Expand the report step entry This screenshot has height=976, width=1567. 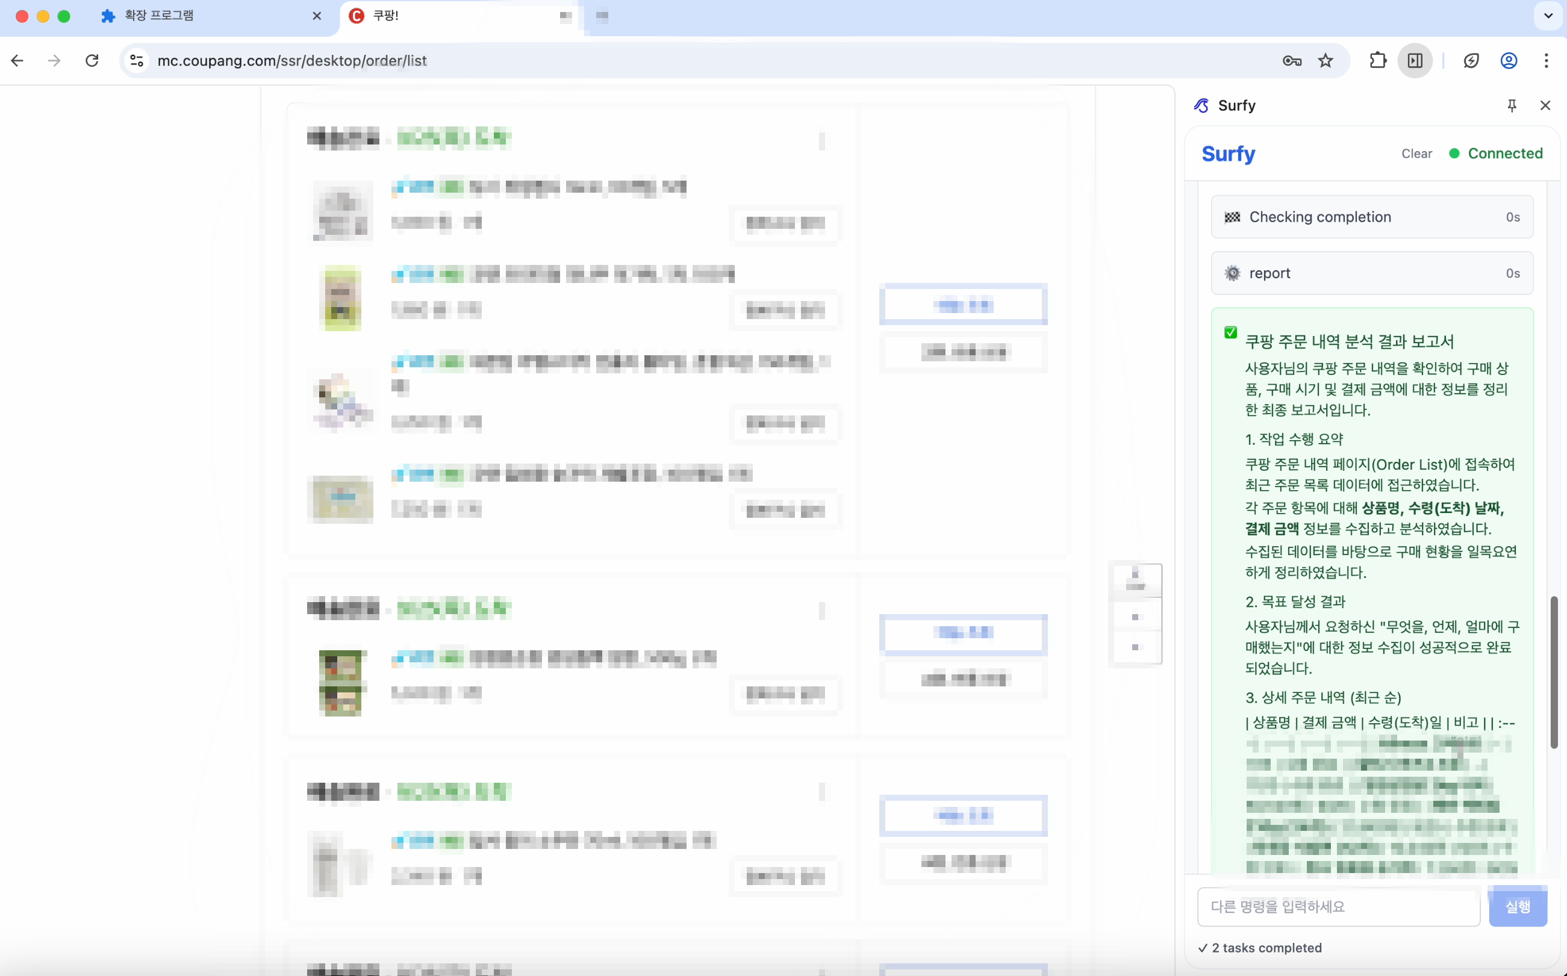click(x=1371, y=273)
